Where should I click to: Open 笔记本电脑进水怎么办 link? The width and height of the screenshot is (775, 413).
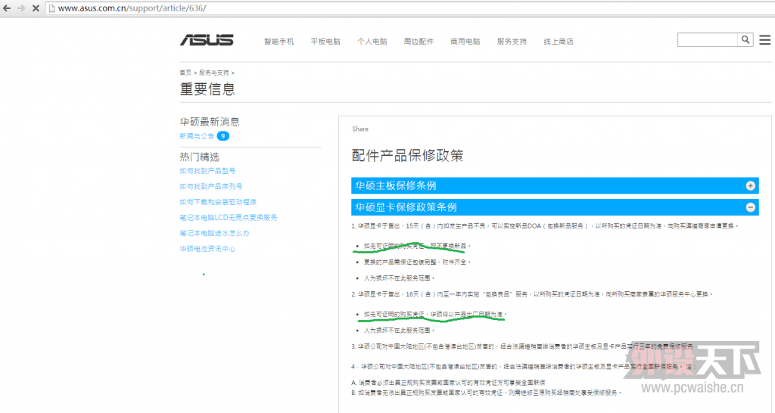[x=214, y=233]
